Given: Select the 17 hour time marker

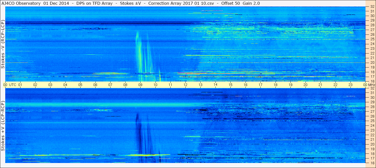Looking at the screenshot, I should pos(260,85).
